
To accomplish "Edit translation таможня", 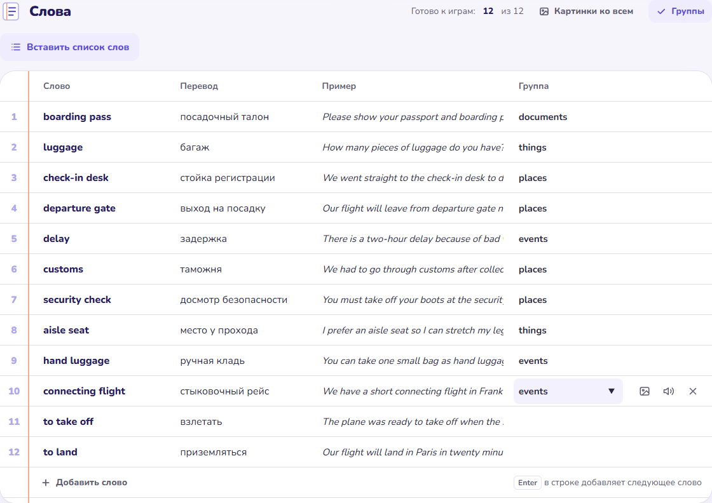I will click(201, 269).
